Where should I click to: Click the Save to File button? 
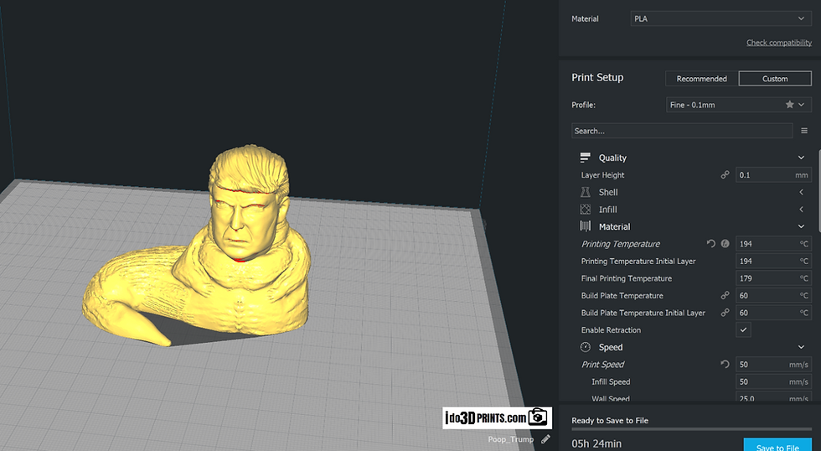point(777,445)
